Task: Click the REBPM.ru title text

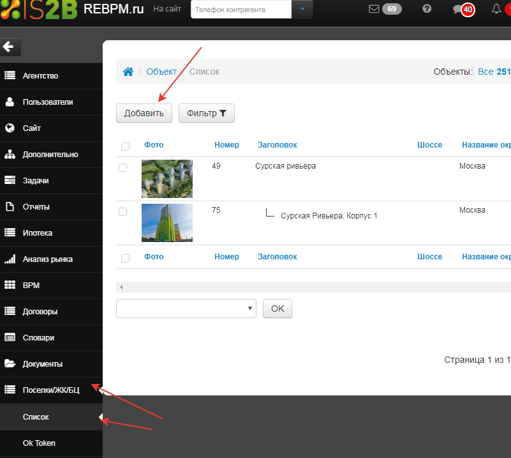Action: click(114, 9)
